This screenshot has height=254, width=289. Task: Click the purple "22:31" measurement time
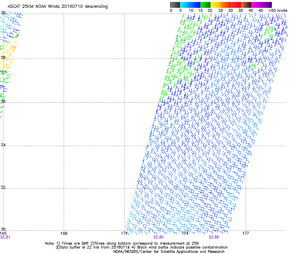click(5, 237)
